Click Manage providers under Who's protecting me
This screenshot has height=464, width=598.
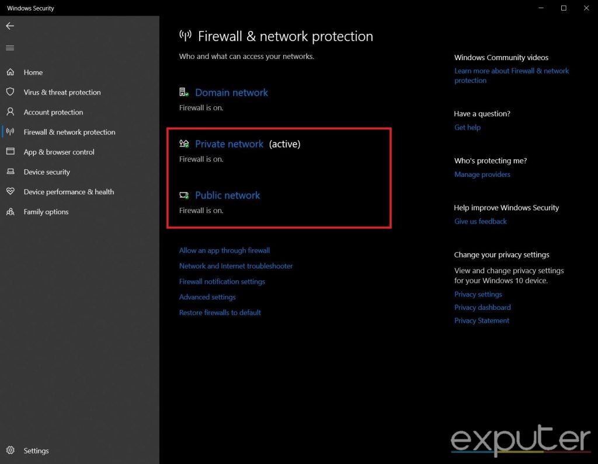[482, 174]
